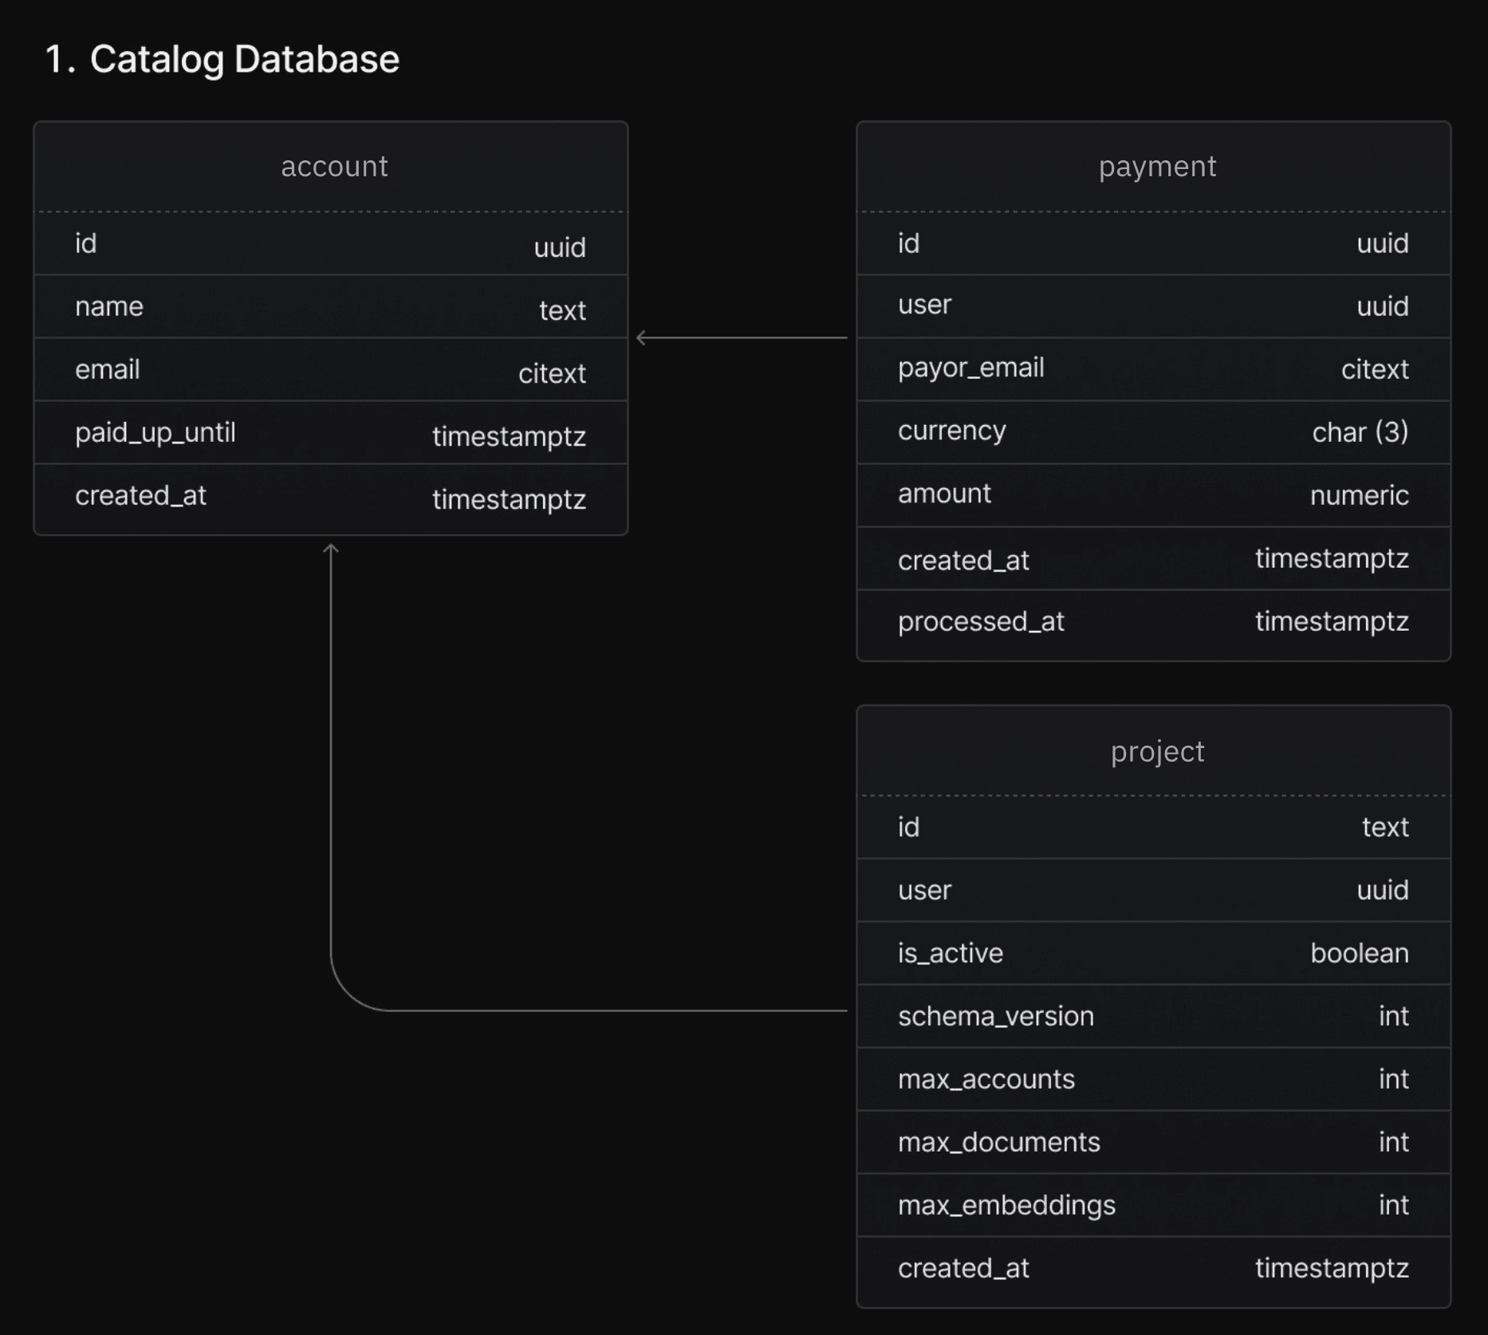Select the payment table header
1488x1335 pixels.
point(1156,167)
